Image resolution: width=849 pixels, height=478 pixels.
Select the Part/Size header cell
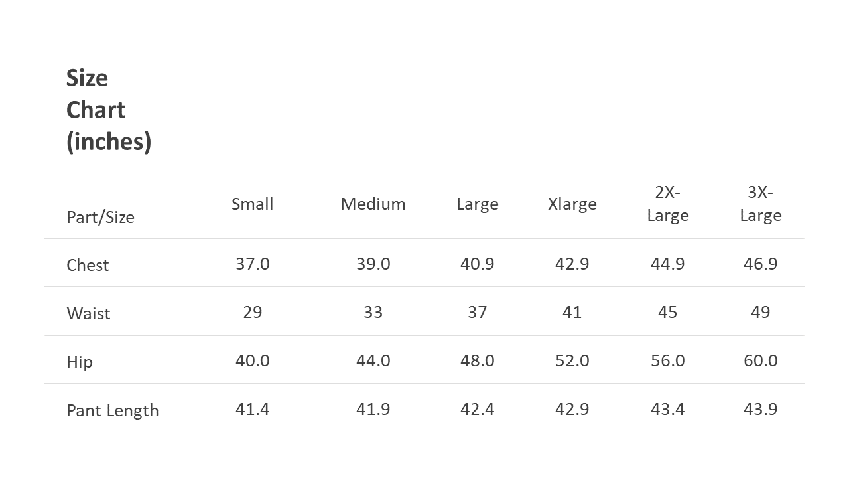tap(100, 217)
